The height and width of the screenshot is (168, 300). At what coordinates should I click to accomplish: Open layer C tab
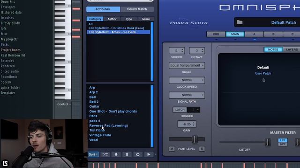(x=292, y=34)
